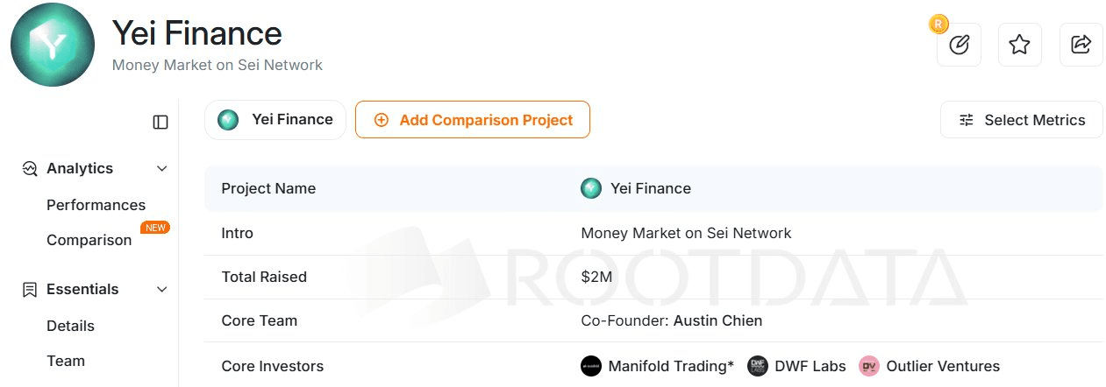This screenshot has width=1106, height=387.
Task: Open the Details sidebar item
Action: (x=70, y=326)
